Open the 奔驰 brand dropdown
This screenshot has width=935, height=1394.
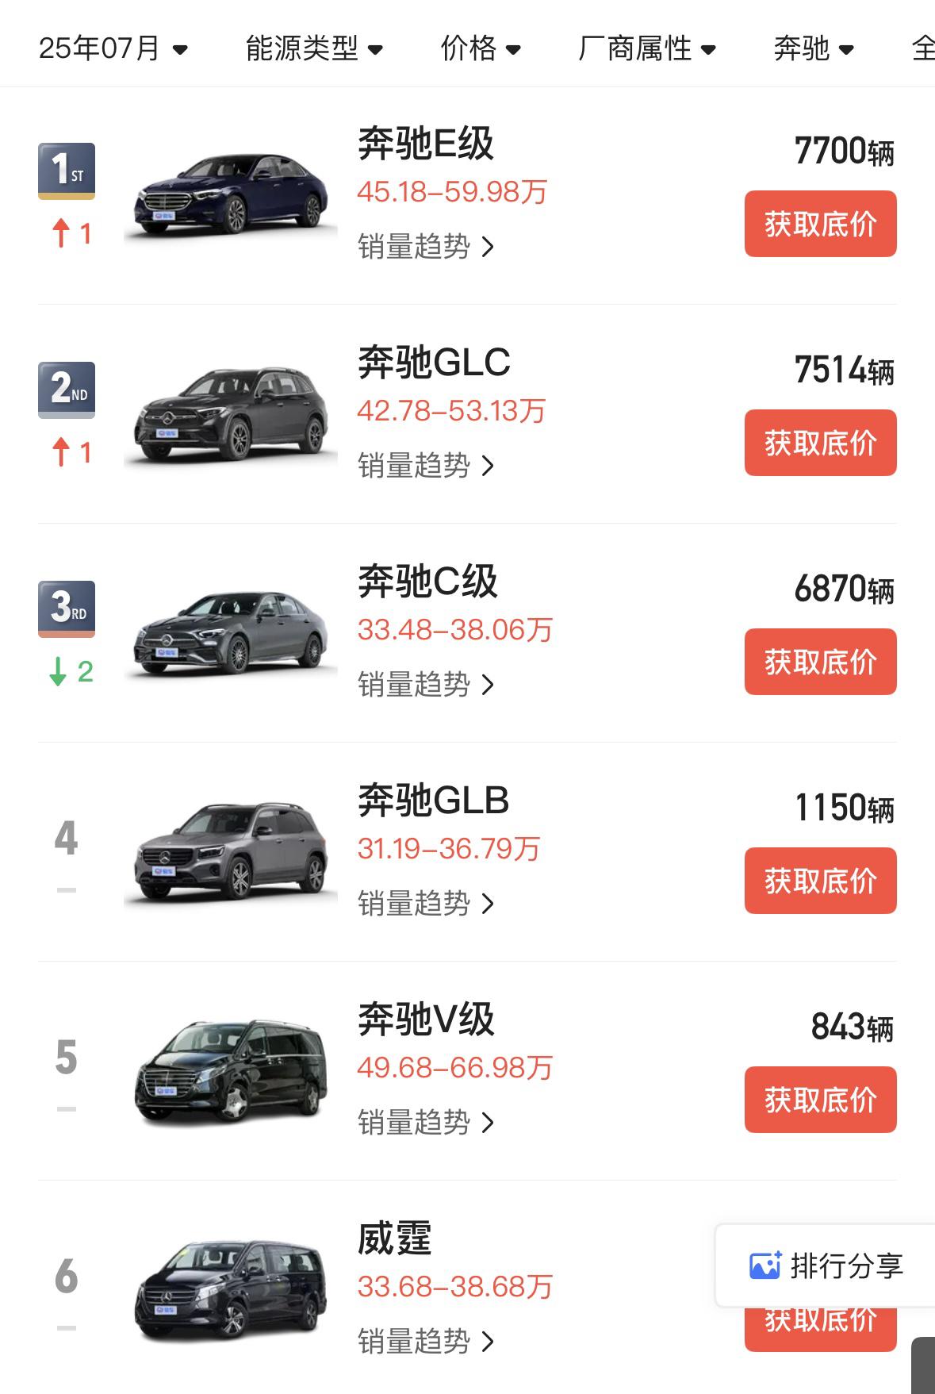pyautogui.click(x=814, y=48)
